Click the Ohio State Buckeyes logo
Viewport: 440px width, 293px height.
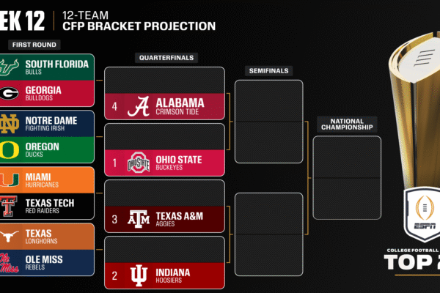138,162
